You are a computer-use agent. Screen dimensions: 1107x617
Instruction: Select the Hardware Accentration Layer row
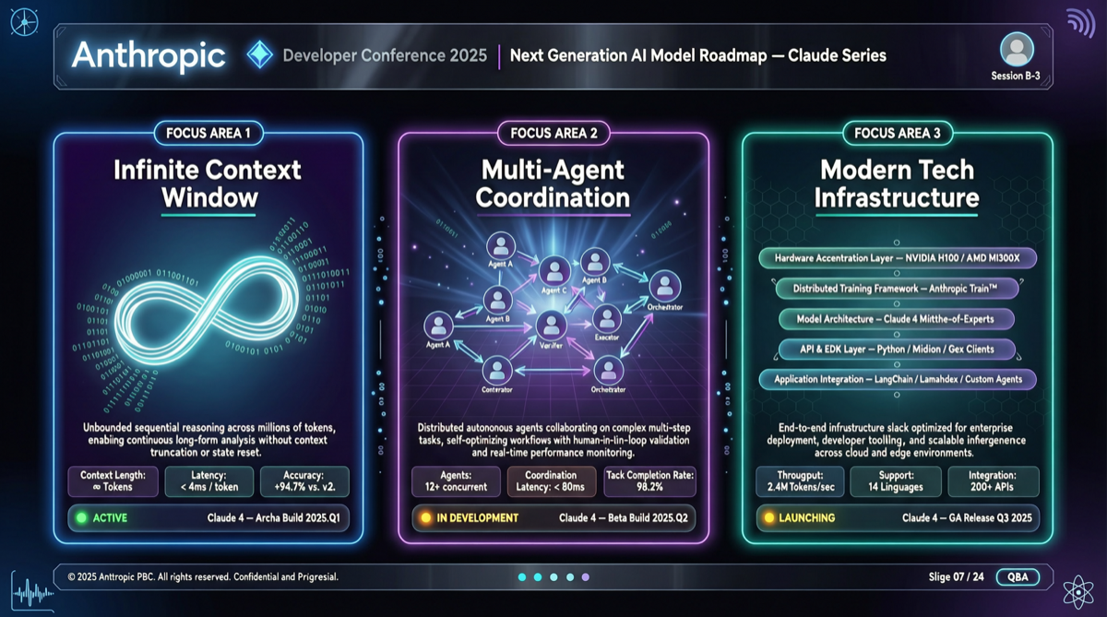[x=898, y=258]
